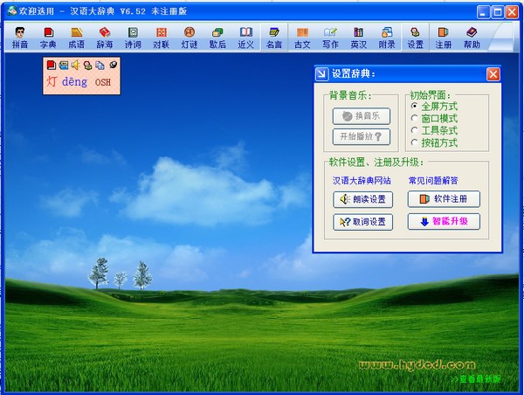
Task: Click the 智能升级 smart upgrade button
Action: 444,221
